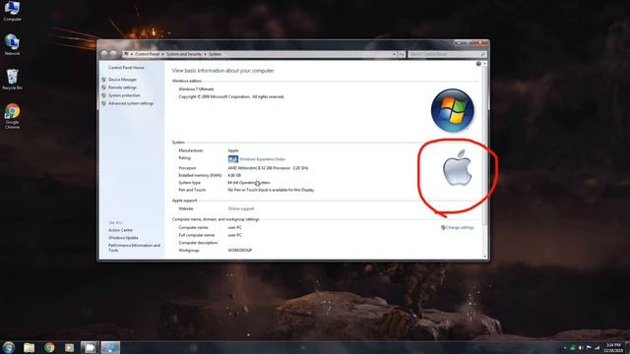630x354 pixels.
Task: Open the Apple Online support link
Action: point(241,208)
